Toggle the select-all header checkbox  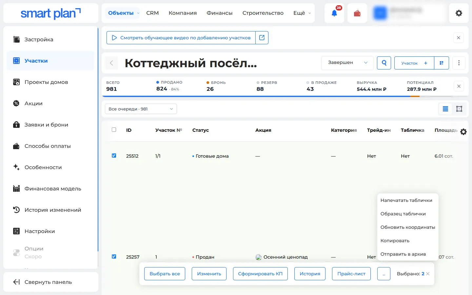pyautogui.click(x=114, y=130)
